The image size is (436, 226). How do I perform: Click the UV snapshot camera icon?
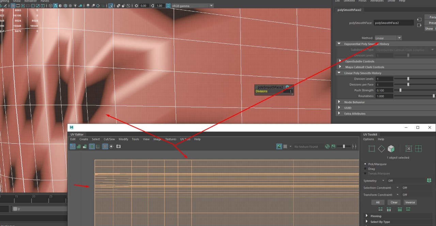(x=119, y=146)
